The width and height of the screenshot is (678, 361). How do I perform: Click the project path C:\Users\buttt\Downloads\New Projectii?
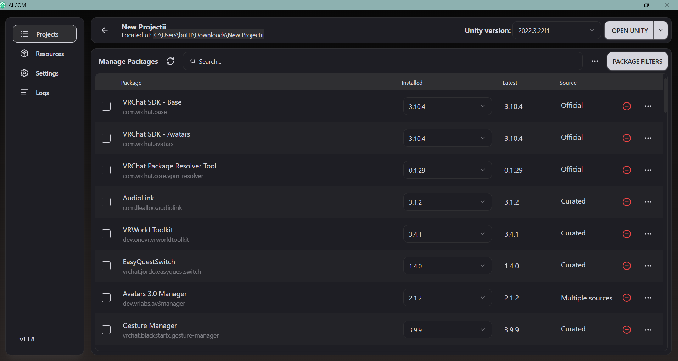coord(209,35)
